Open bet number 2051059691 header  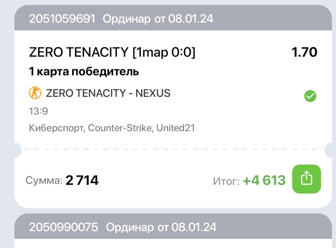(x=62, y=19)
